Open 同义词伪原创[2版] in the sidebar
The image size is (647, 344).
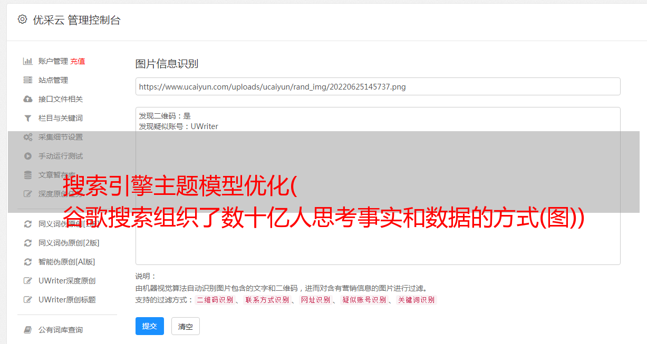(69, 243)
